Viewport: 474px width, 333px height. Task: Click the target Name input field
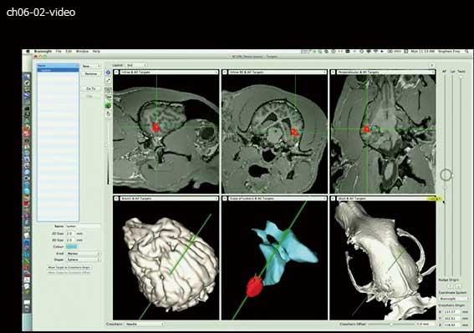pyautogui.click(x=83, y=226)
